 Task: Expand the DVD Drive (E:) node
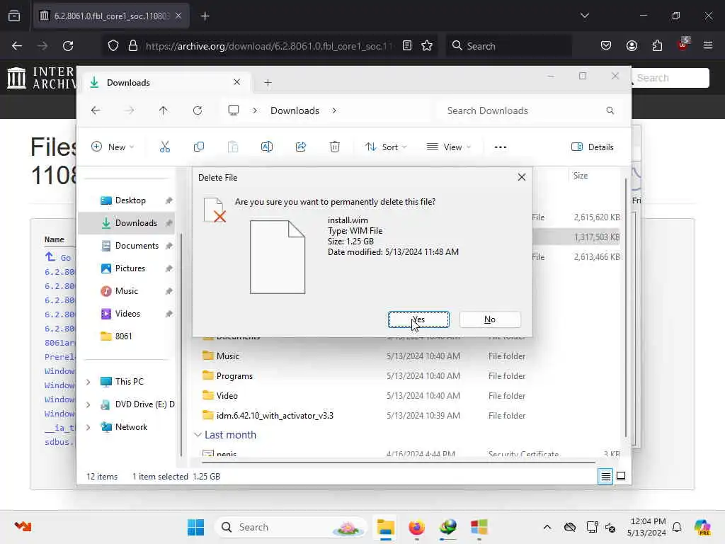point(89,404)
